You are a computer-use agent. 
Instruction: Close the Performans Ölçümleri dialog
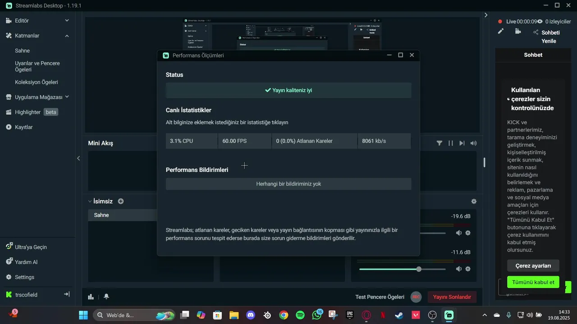point(412,55)
